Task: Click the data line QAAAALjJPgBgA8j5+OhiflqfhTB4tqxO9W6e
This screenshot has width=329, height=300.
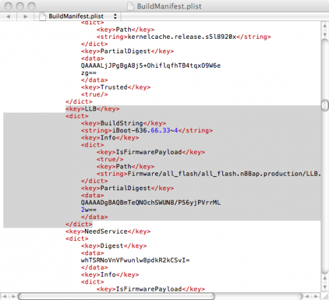Action: point(151,66)
